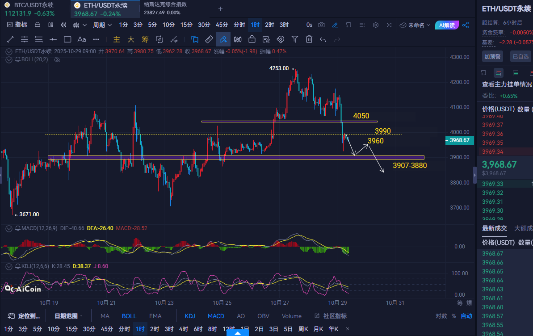Screen dimensions: 533x336
Task: Click the share icon beside AI解读
Action: pyautogui.click(x=466, y=25)
